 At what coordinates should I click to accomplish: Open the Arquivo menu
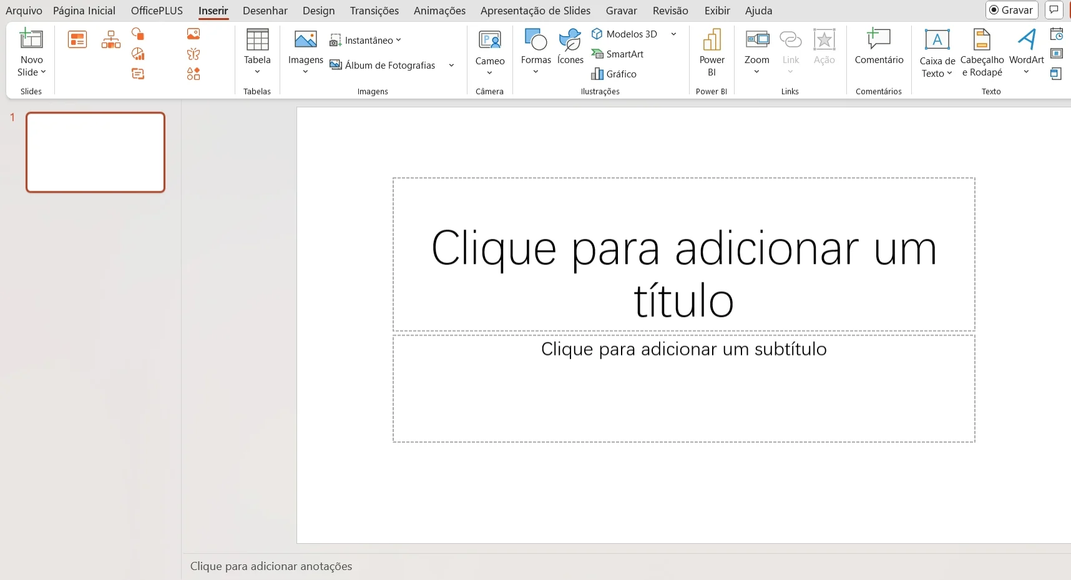[24, 11]
